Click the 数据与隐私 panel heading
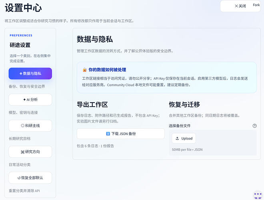The height and width of the screenshot is (200, 264). 95,39
